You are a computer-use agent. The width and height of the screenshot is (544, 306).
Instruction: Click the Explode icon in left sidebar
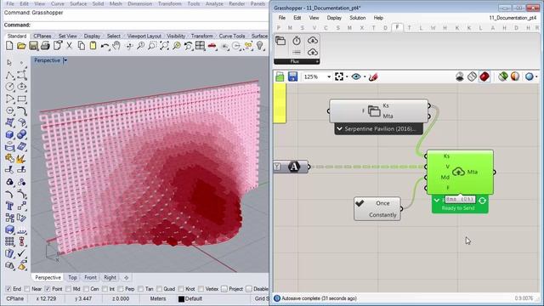click(x=21, y=158)
